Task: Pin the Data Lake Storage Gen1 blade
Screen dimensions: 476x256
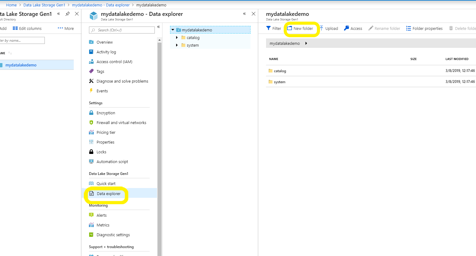Action: 68,14
